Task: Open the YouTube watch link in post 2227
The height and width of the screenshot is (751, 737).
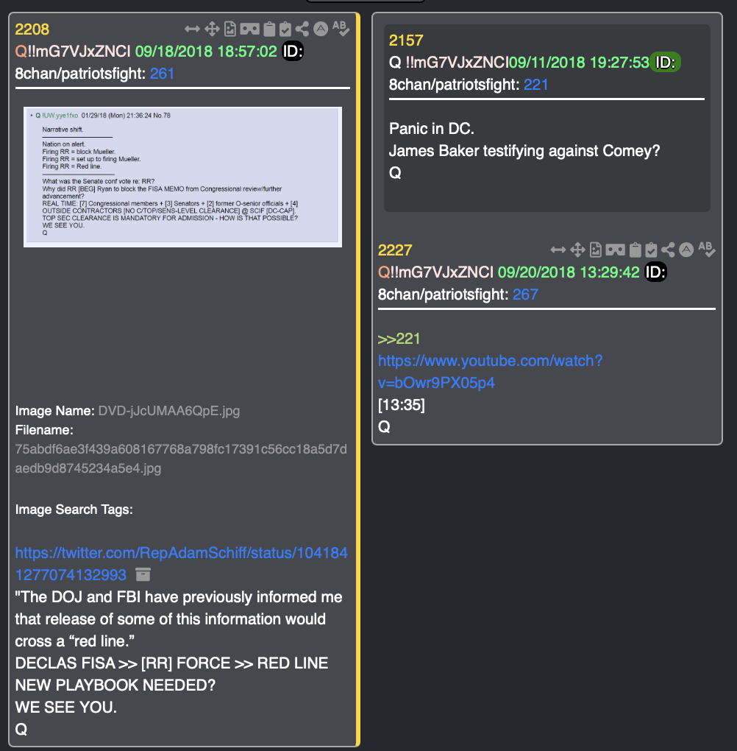Action: [x=490, y=372]
